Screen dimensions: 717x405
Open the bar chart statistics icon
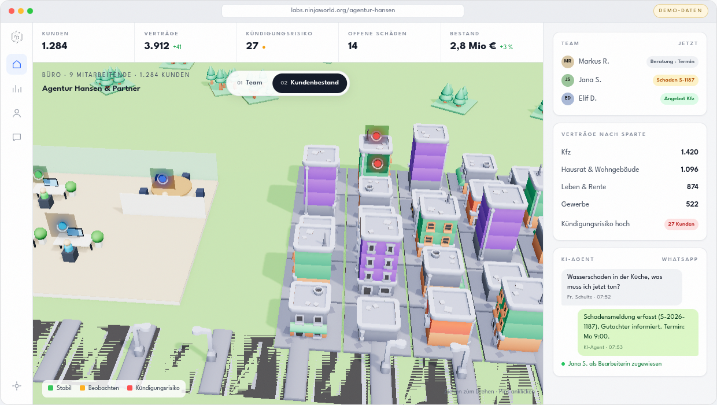[17, 89]
